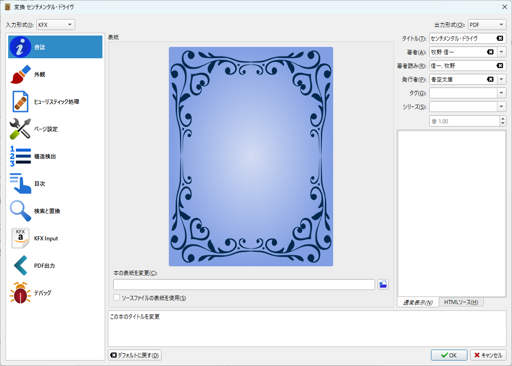Open the ページ設定 tools icon
Viewport: 512px width, 366px height.
point(20,129)
